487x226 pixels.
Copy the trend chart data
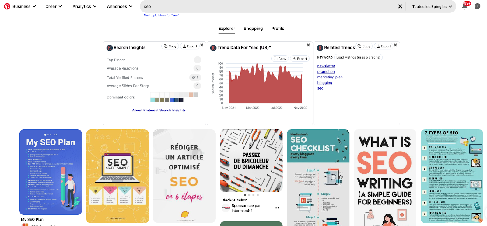coord(280,59)
